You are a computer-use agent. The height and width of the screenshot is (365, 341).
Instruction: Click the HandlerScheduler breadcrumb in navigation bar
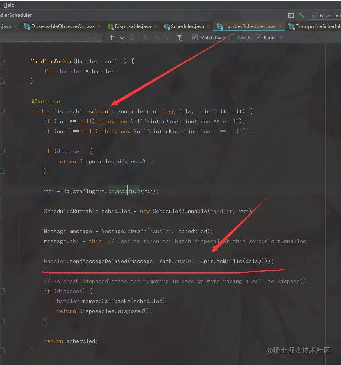pyautogui.click(x=16, y=15)
